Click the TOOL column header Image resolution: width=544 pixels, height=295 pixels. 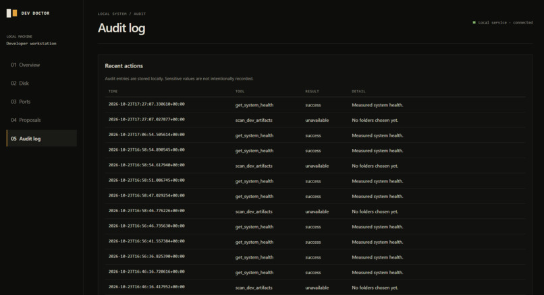coord(240,92)
